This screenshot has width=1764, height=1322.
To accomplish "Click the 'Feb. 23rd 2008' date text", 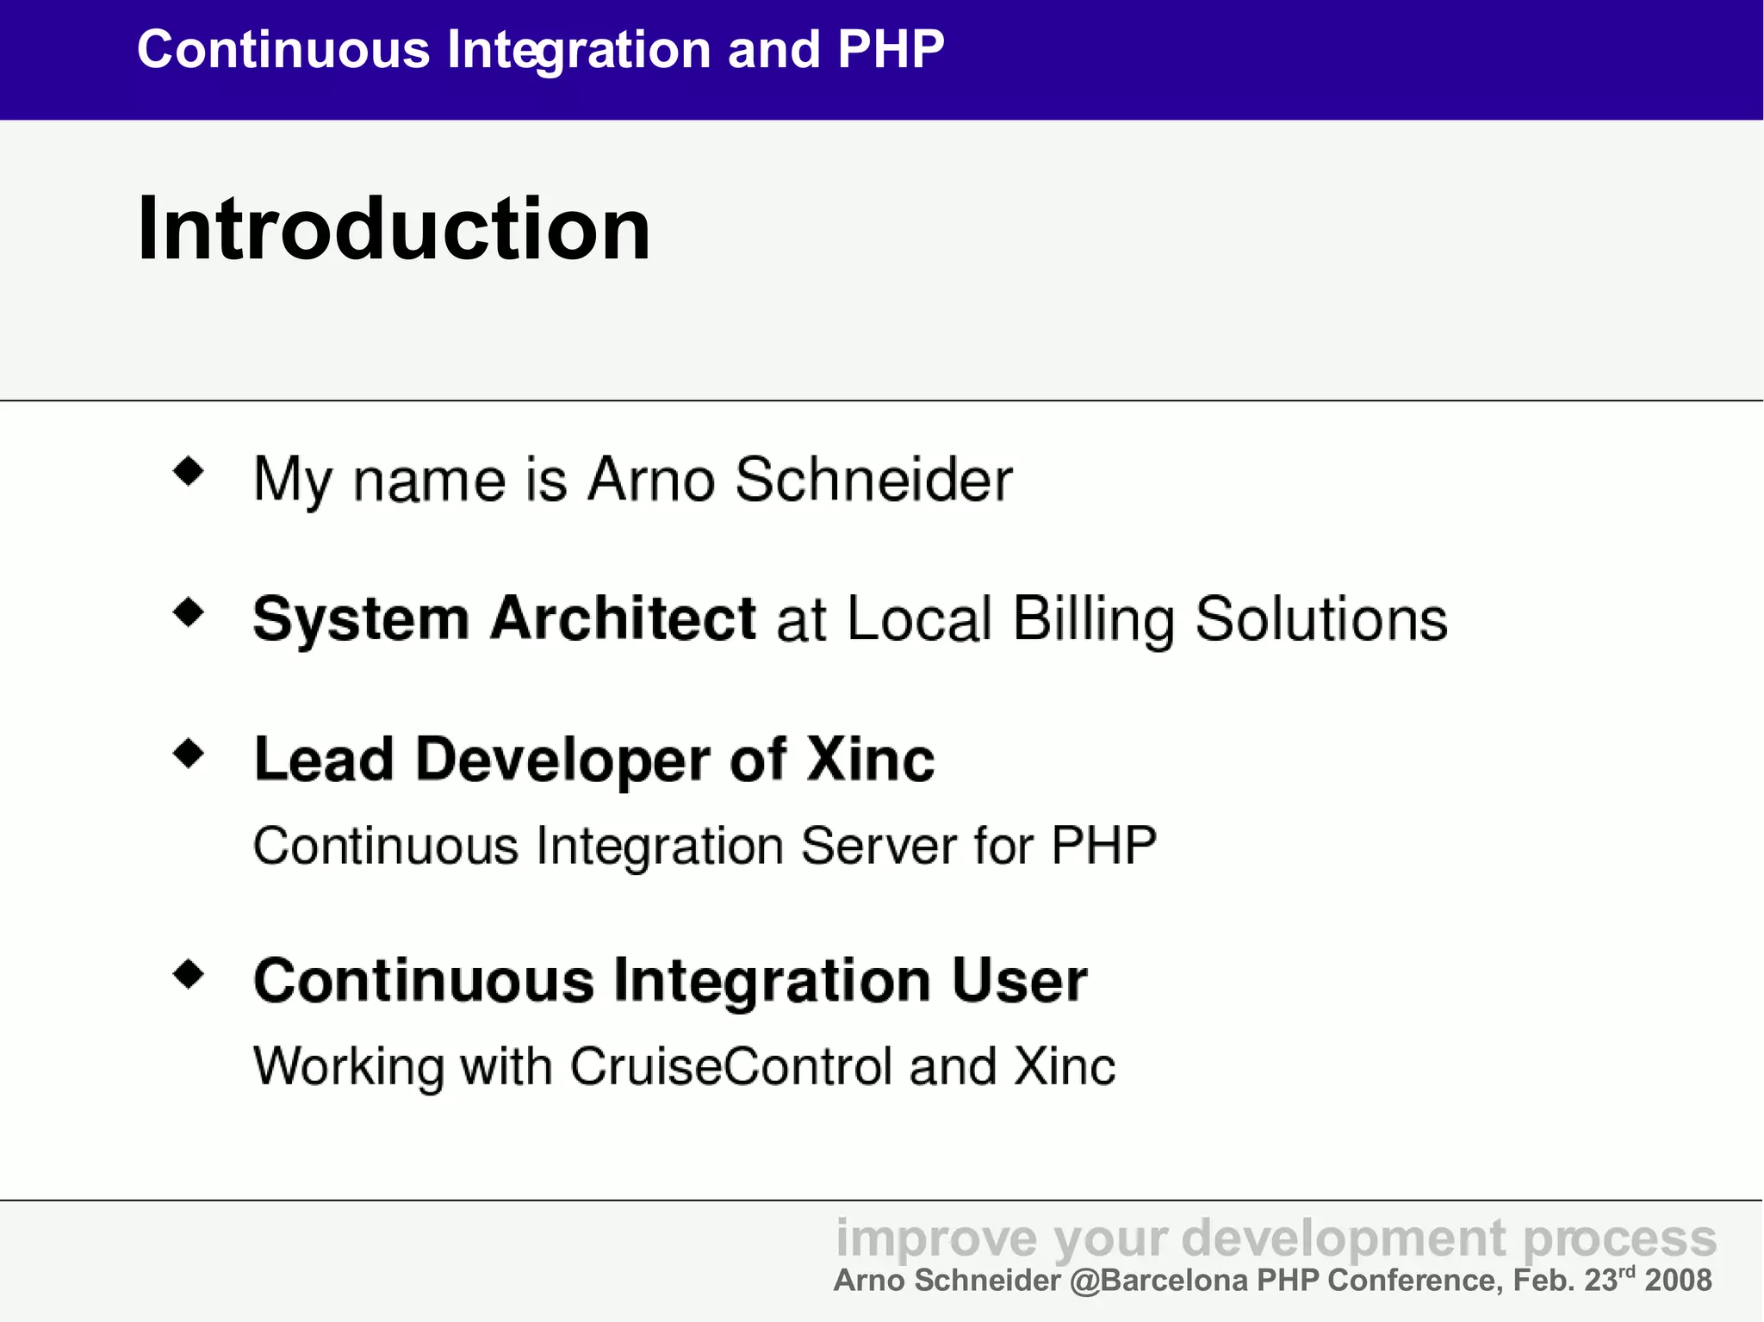I will pyautogui.click(x=1612, y=1281).
